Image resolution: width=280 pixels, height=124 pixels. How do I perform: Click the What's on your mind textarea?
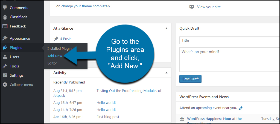click(230, 60)
